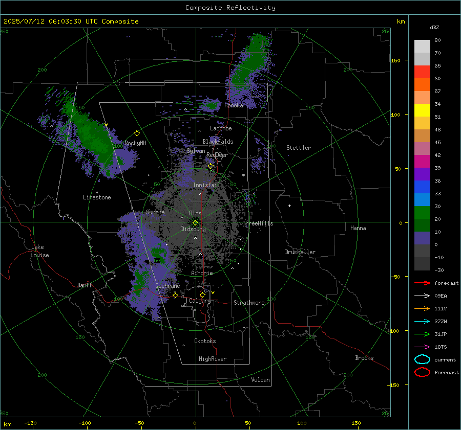The width and height of the screenshot is (461, 430).
Task: Click the RedDeer city label
Action: (217, 155)
